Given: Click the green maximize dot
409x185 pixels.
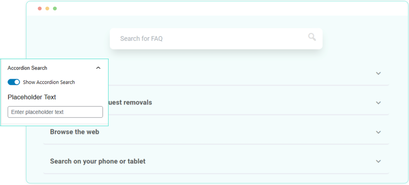Looking at the screenshot, I should [x=55, y=8].
